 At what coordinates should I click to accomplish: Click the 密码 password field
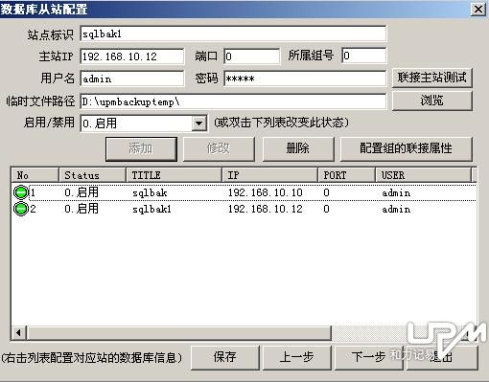[x=305, y=79]
